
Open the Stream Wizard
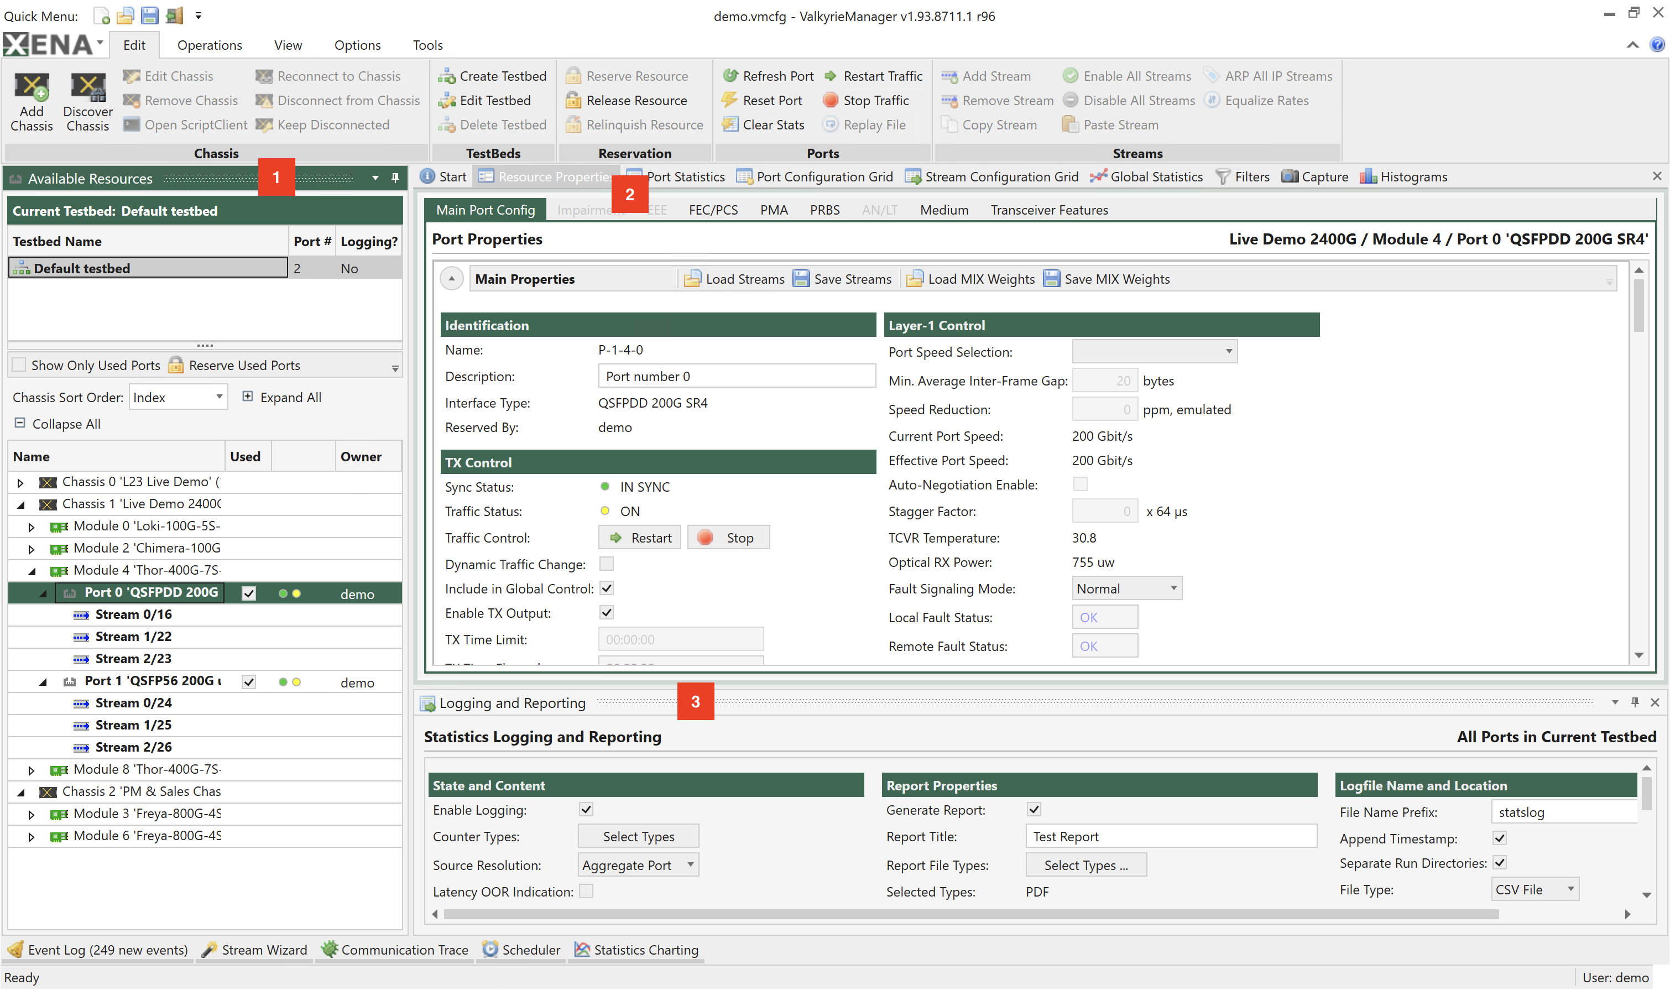[x=255, y=949]
